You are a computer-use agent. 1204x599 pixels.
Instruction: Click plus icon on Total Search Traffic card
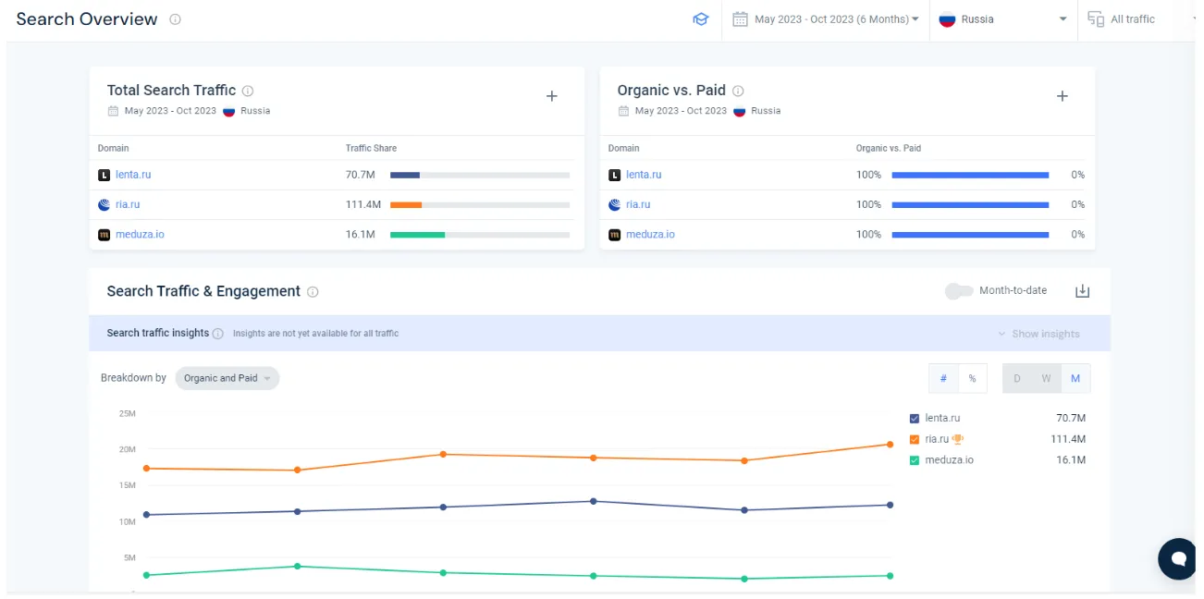click(x=552, y=96)
